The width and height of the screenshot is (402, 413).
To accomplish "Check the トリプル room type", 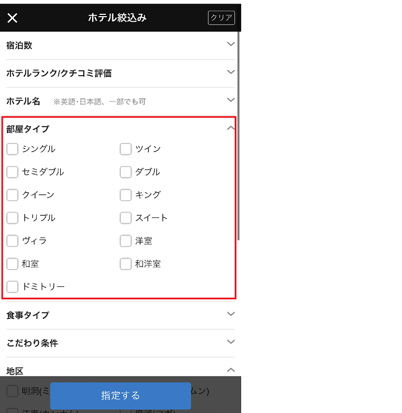I will tap(13, 218).
